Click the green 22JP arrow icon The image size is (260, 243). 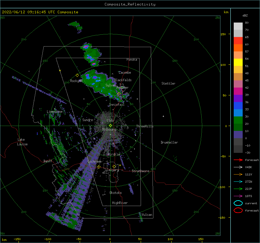pyautogui.click(x=238, y=189)
